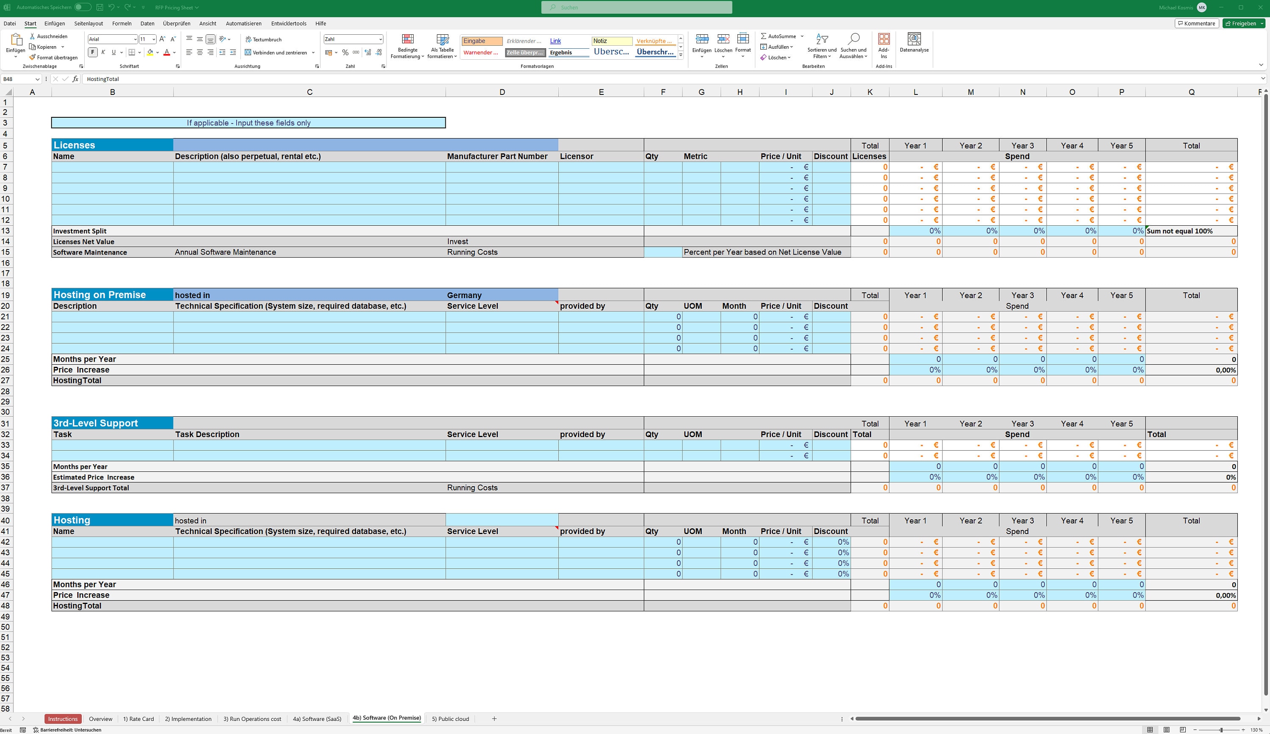Toggle Textumbruch wrap text

coord(263,39)
